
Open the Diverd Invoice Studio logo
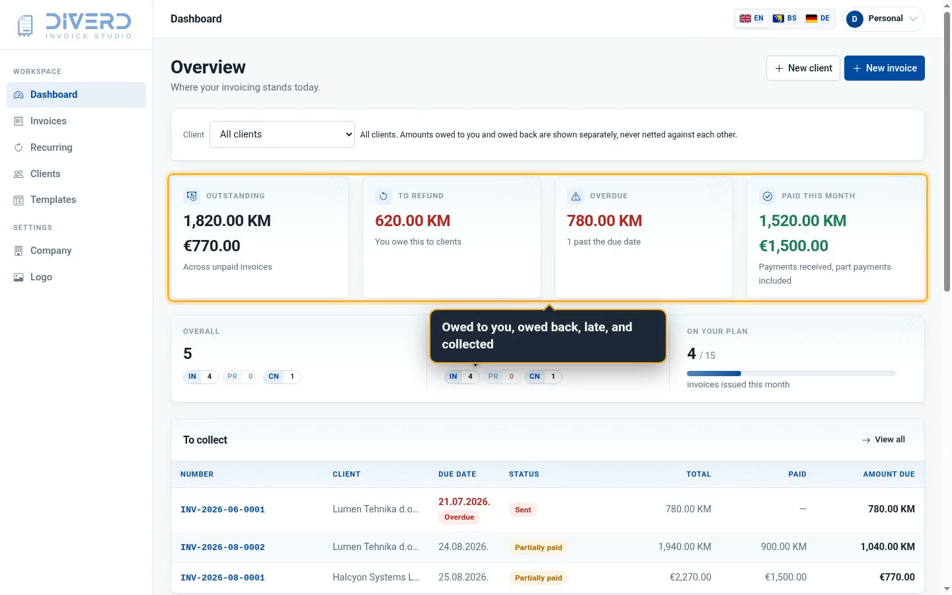click(74, 25)
